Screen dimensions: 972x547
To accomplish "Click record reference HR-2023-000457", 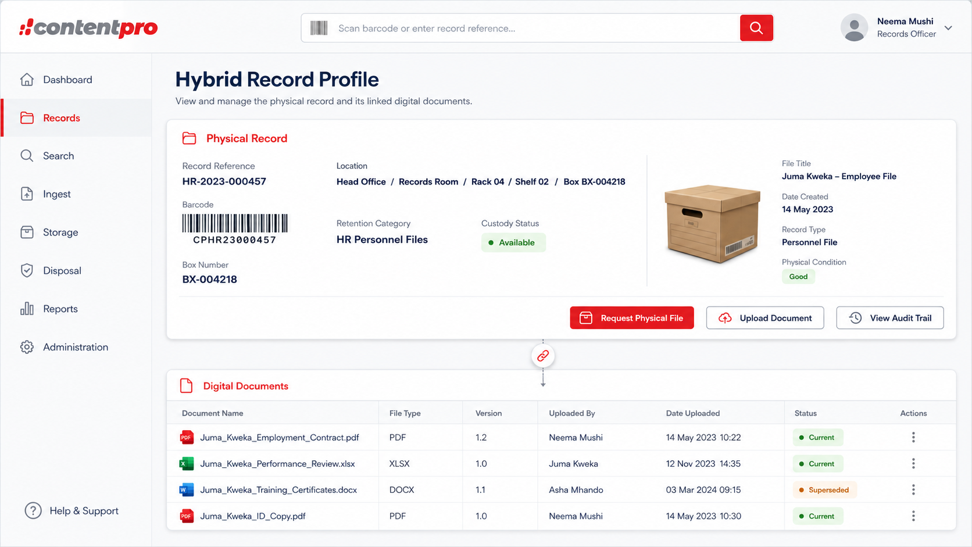I will [224, 181].
